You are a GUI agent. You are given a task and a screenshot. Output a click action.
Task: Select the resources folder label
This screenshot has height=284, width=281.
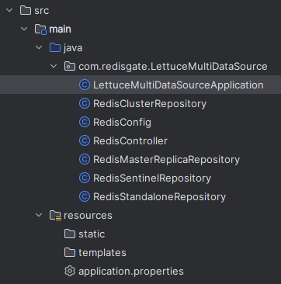(x=88, y=216)
